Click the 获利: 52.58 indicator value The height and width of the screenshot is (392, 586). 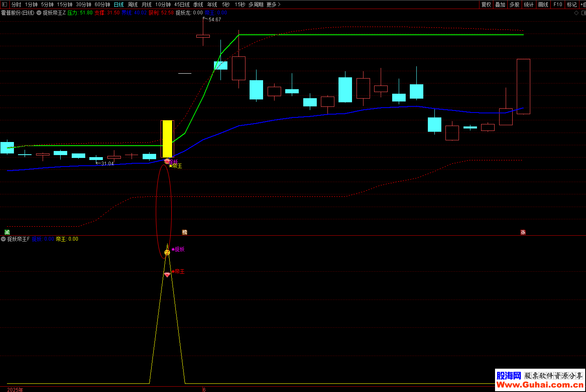pyautogui.click(x=161, y=13)
